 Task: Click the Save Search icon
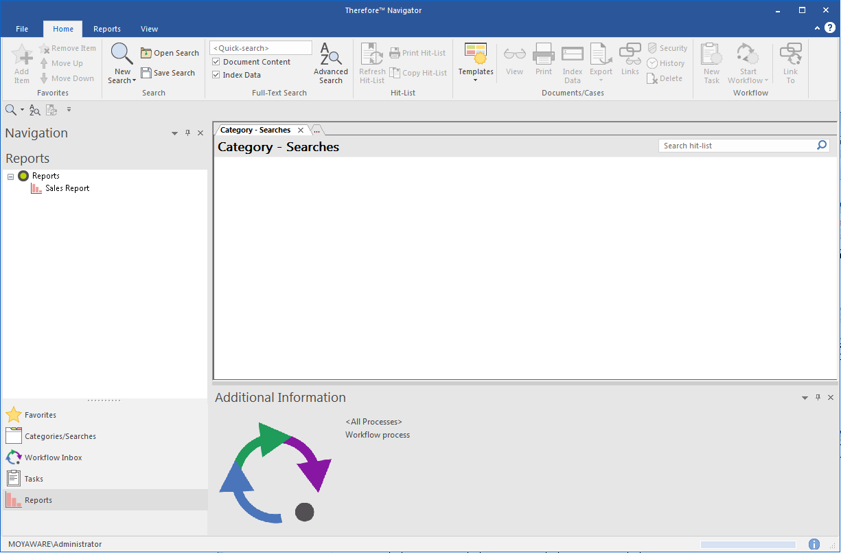point(146,73)
